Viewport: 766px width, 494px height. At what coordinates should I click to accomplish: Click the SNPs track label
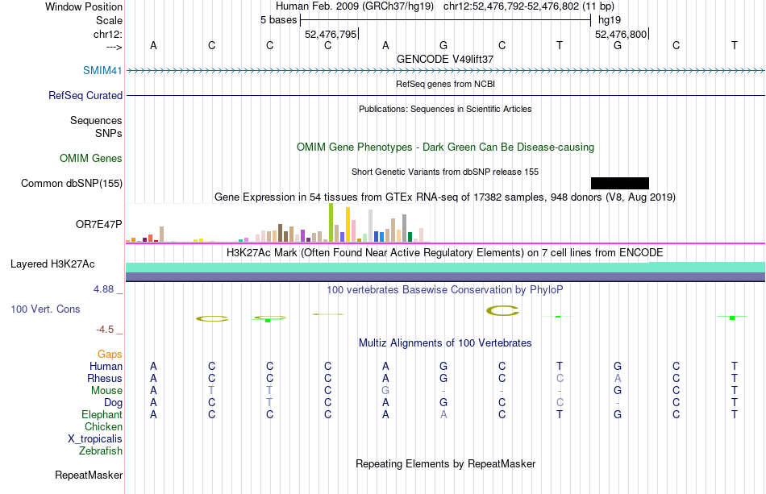[x=109, y=133]
